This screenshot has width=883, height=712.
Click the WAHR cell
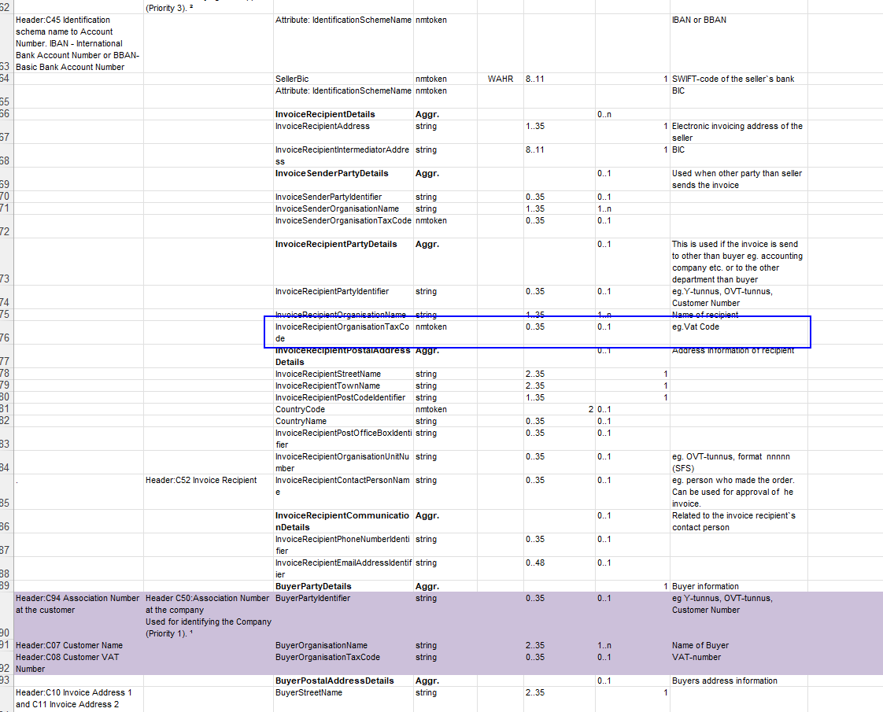(x=500, y=79)
